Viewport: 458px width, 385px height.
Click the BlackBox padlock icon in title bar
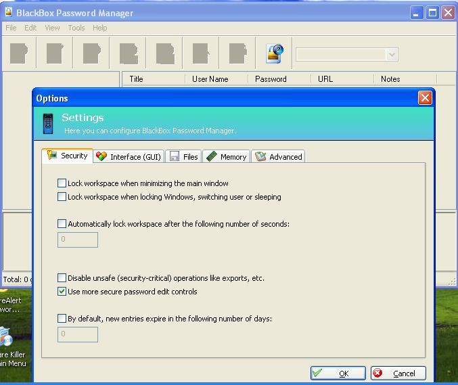[x=9, y=12]
